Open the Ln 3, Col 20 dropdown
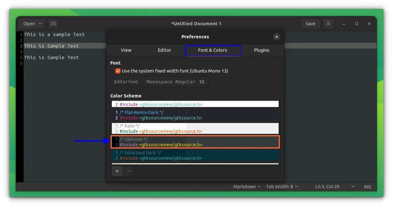The height and width of the screenshot is (207, 393). [353, 187]
